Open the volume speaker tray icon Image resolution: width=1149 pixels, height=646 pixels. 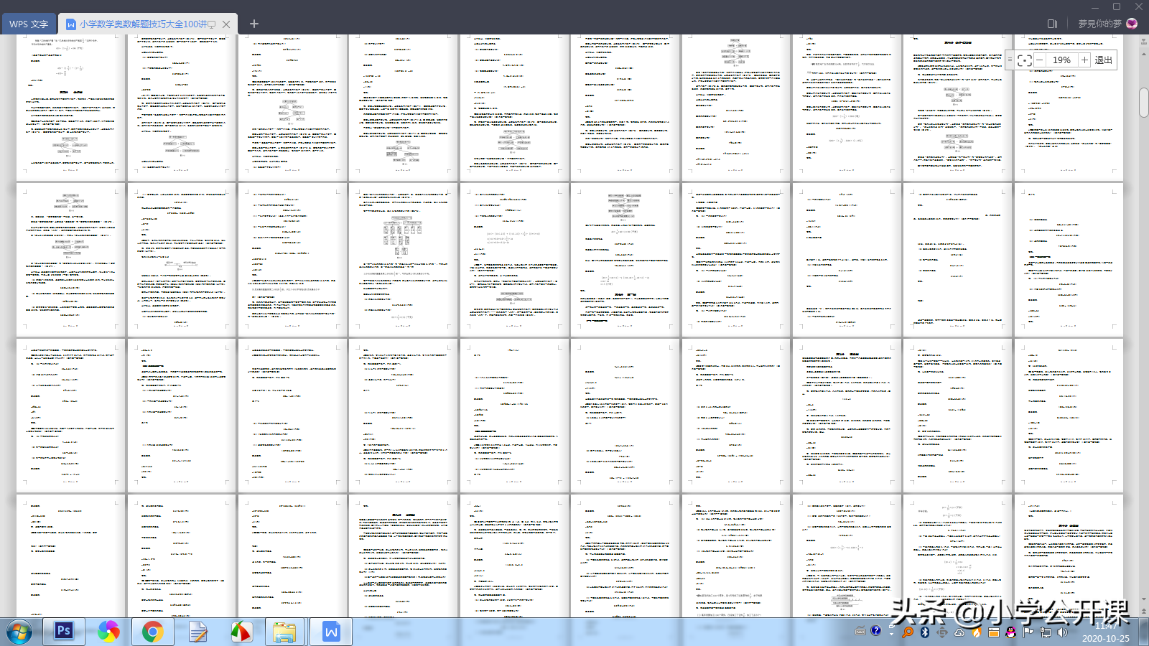click(x=1063, y=632)
